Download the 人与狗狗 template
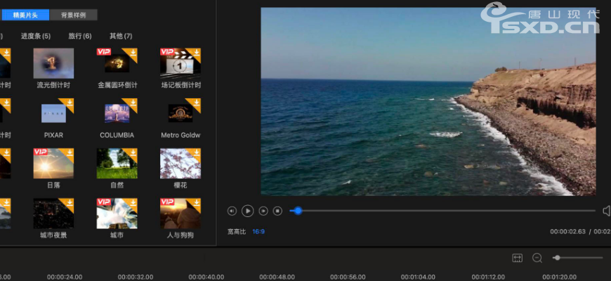Screen dimensions: 611x281 tap(197, 202)
